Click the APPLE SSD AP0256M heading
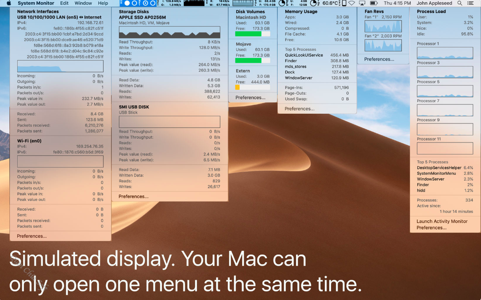 point(142,17)
